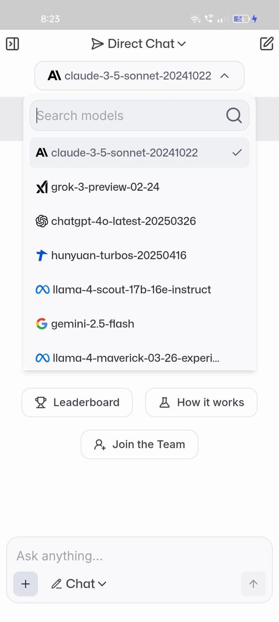
Task: Click the Join the Team person icon
Action: point(100,445)
